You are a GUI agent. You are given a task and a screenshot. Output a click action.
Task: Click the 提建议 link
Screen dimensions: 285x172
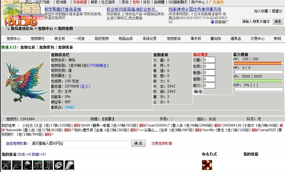[277, 11]
